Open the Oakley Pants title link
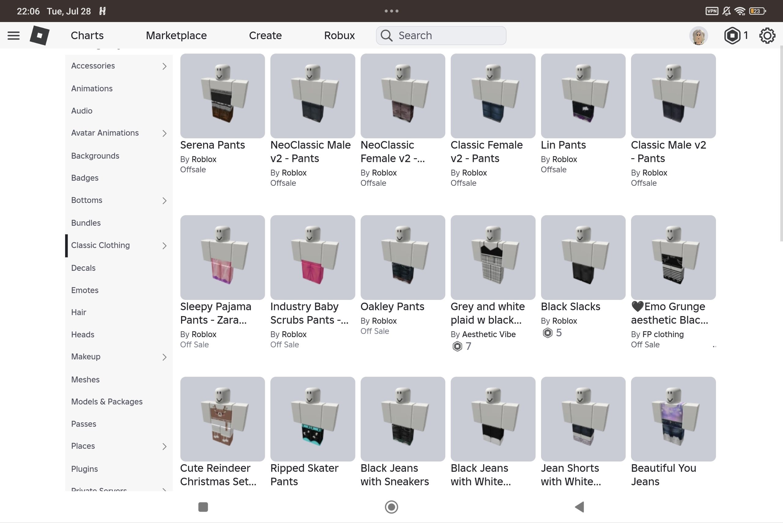This screenshot has width=783, height=523. [x=392, y=307]
